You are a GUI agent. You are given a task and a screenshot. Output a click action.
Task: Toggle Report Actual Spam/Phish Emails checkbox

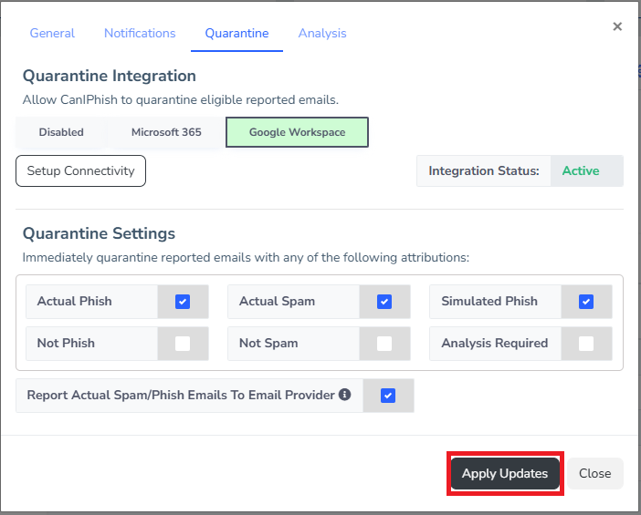point(388,396)
